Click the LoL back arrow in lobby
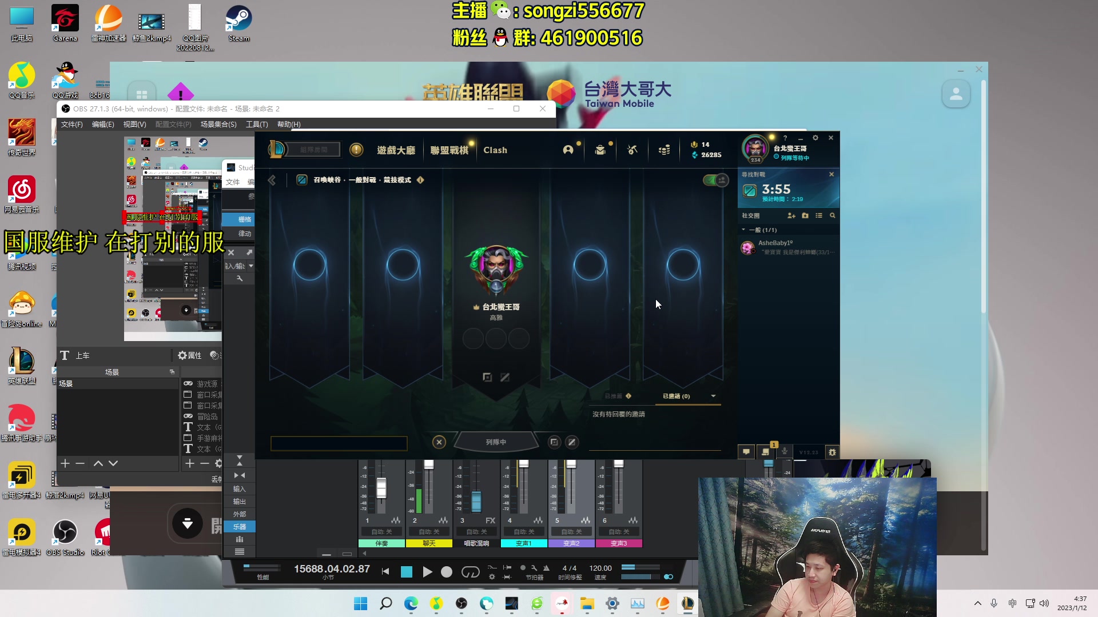This screenshot has width=1098, height=617. (x=272, y=181)
